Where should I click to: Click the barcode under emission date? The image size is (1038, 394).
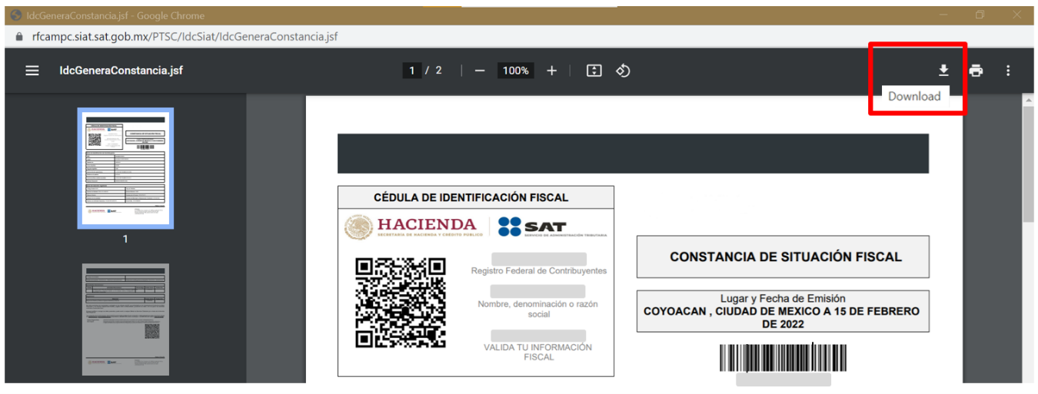783,358
